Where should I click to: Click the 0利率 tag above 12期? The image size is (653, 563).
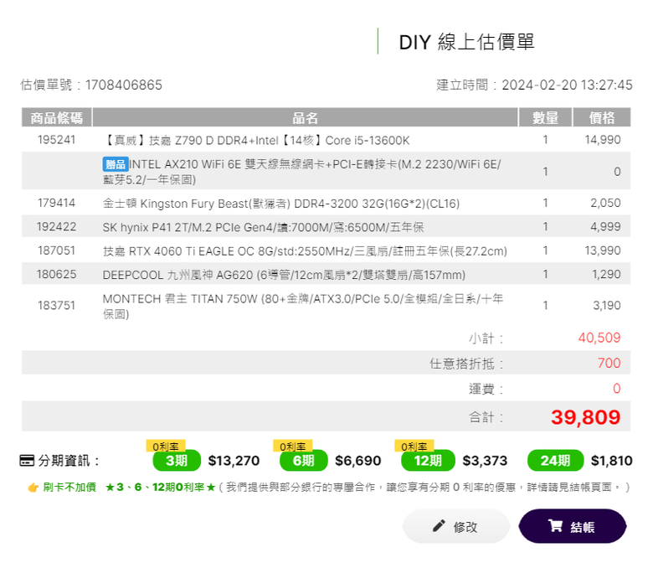pos(414,447)
